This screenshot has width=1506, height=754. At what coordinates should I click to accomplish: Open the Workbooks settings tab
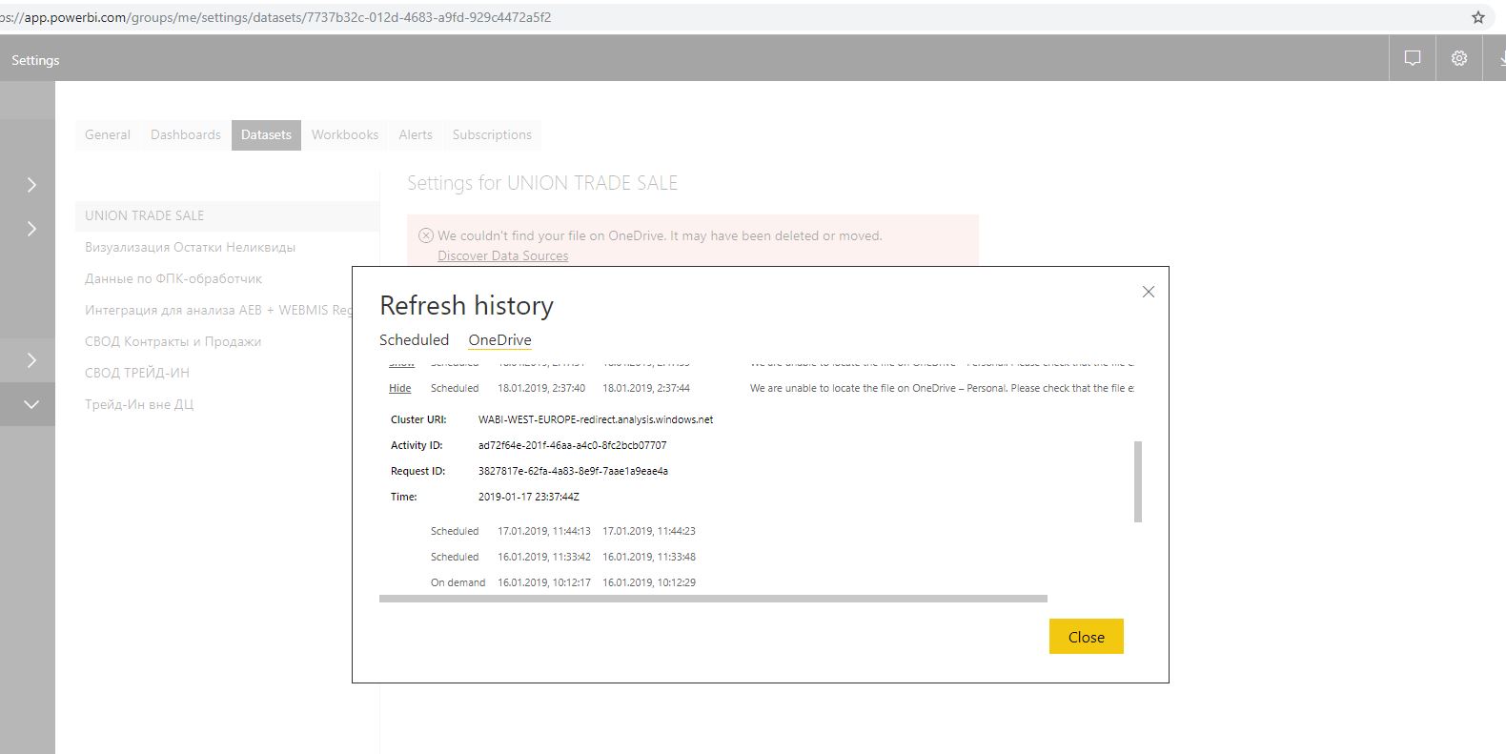click(345, 134)
